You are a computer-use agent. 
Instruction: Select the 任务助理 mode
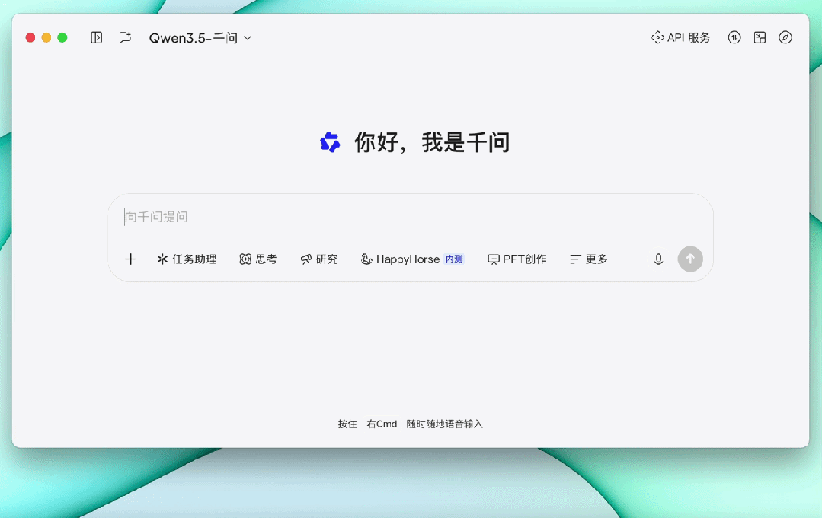[x=187, y=259]
